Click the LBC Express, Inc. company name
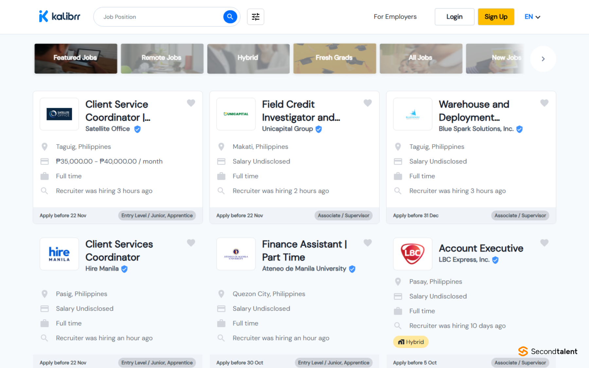Image resolution: width=589 pixels, height=368 pixels. pos(464,260)
